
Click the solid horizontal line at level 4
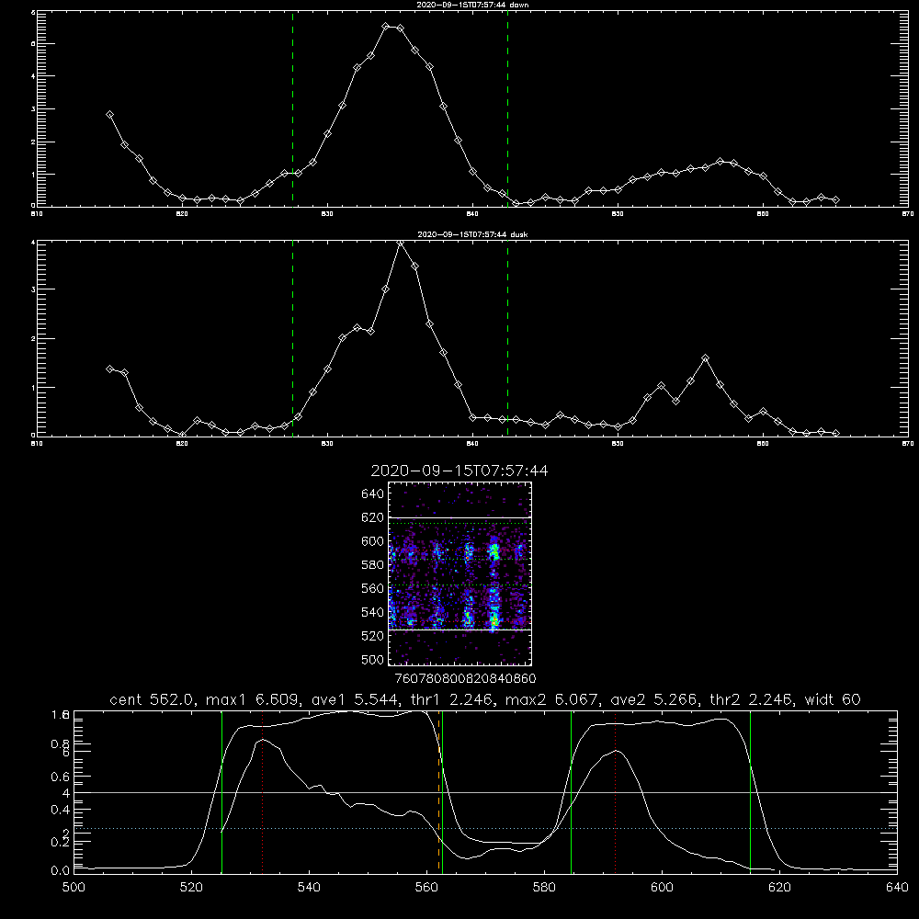pyautogui.click(x=485, y=792)
